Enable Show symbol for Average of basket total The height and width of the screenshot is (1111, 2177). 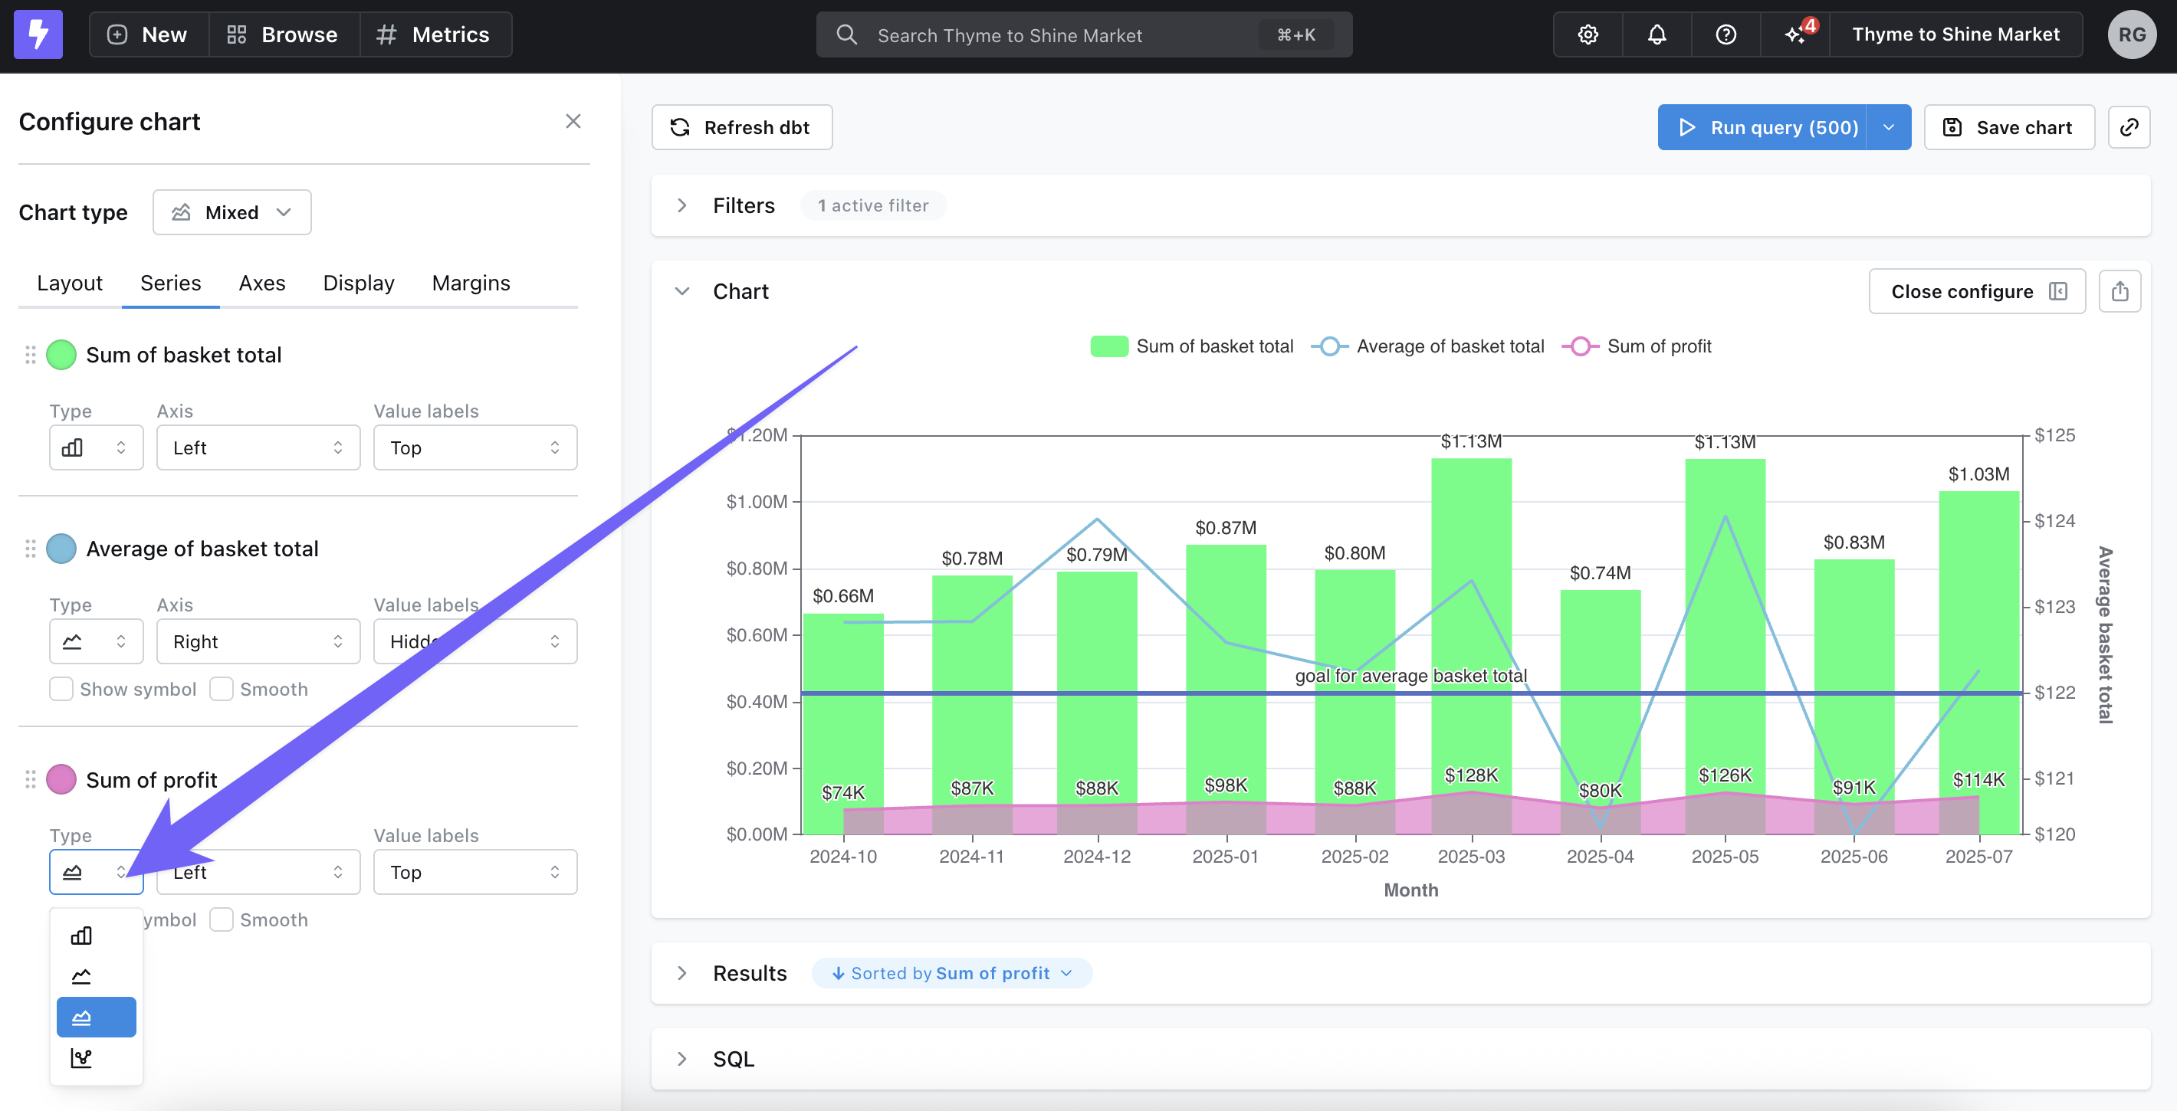click(x=61, y=690)
